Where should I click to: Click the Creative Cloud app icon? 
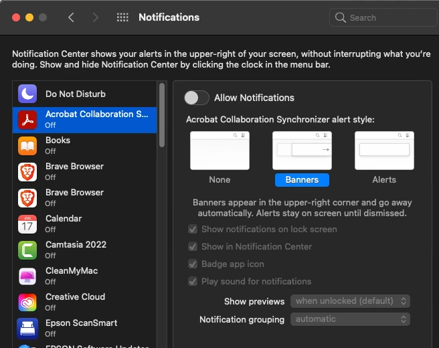pos(27,302)
